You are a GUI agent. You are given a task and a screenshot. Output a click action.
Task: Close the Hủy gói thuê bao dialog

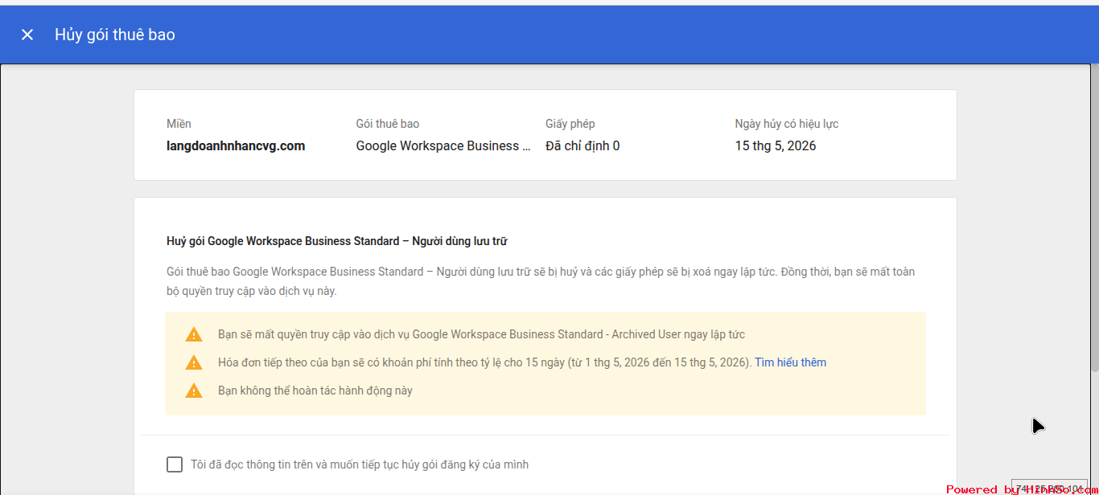(27, 35)
